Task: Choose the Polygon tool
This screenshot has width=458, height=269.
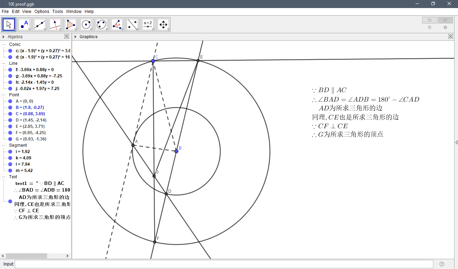Action: coord(70,25)
